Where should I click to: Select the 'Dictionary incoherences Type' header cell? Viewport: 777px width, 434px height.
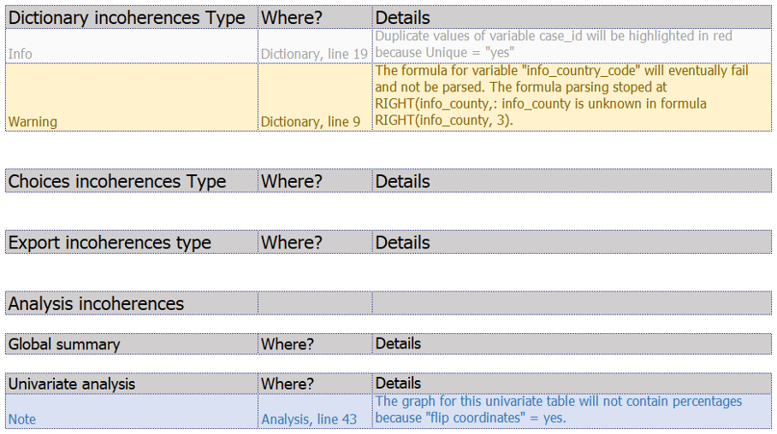[132, 17]
